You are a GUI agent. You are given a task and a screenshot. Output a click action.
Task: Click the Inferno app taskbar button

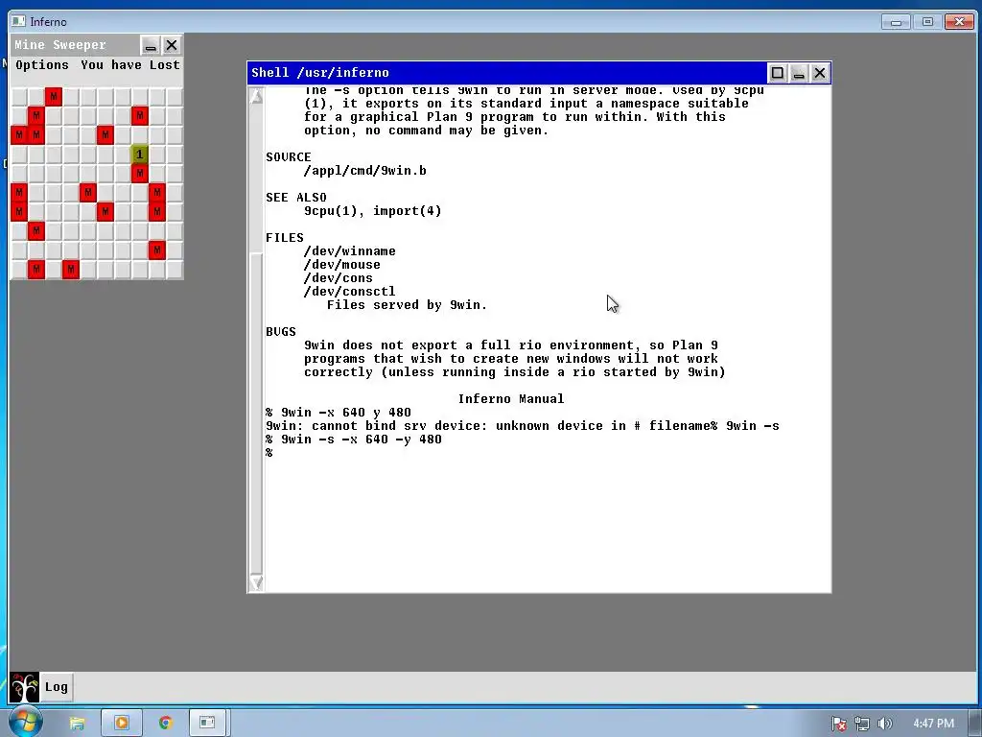[x=207, y=724]
